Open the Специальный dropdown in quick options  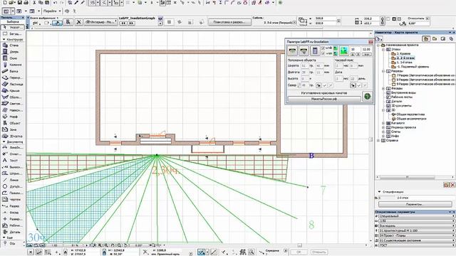tap(416, 216)
